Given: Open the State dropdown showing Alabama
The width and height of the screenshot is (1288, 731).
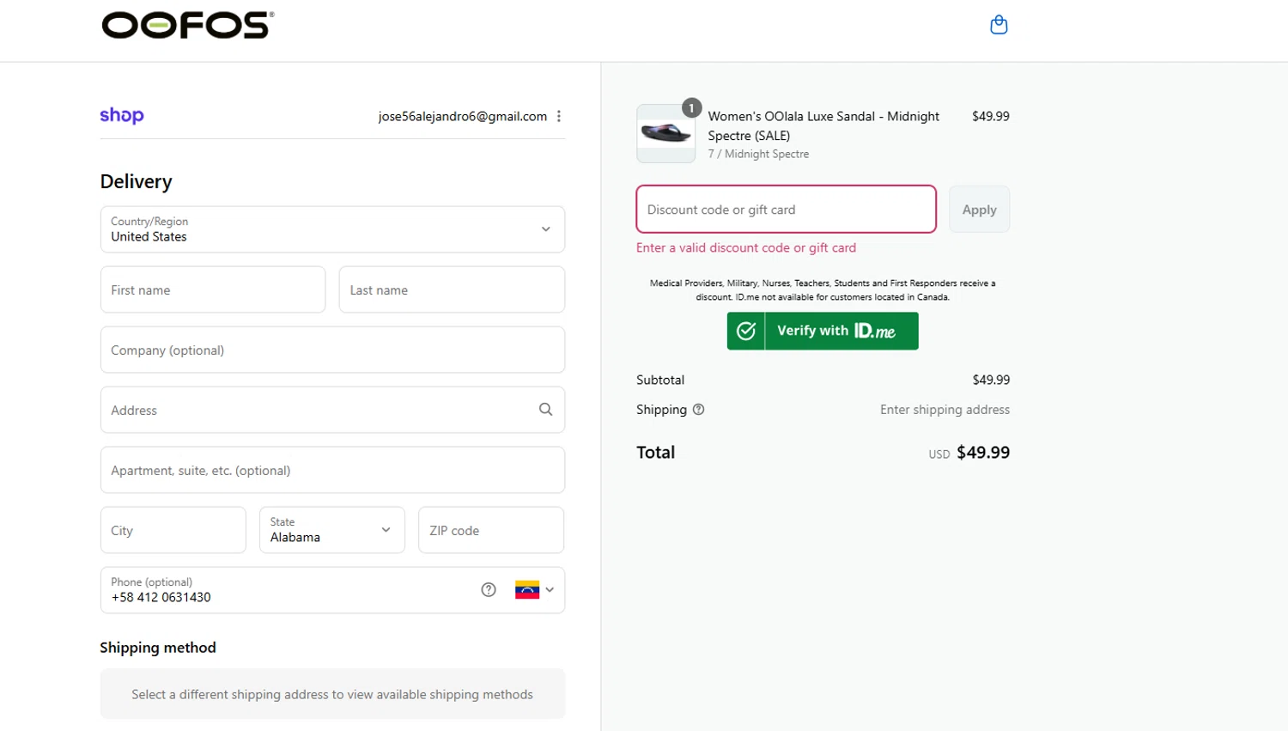Looking at the screenshot, I should tap(331, 530).
